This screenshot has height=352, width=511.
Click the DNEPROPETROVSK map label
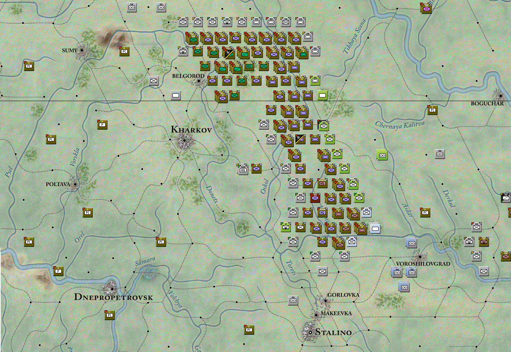pos(113,297)
